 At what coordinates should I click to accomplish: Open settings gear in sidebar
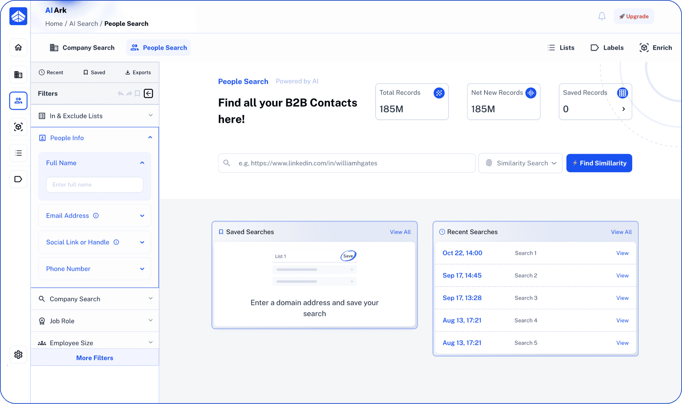[x=18, y=355]
